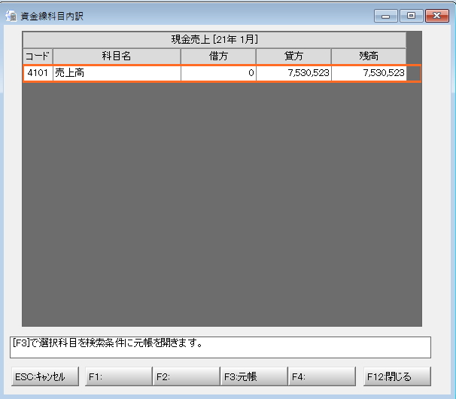Click the 残高 column header
The width and height of the screenshot is (456, 399).
tap(369, 56)
